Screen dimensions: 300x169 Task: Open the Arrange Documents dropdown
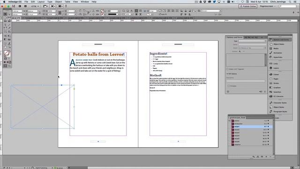click(60, 6)
